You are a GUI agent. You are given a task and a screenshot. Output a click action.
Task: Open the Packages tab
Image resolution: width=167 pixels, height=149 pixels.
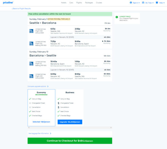click(x=89, y=3)
